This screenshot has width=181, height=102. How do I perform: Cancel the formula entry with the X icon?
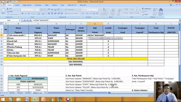point(25,20)
